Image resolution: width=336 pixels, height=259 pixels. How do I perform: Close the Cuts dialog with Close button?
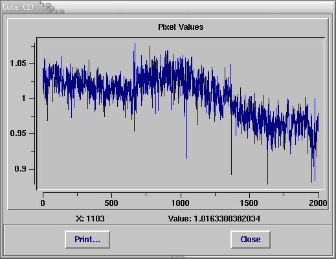[x=251, y=240]
